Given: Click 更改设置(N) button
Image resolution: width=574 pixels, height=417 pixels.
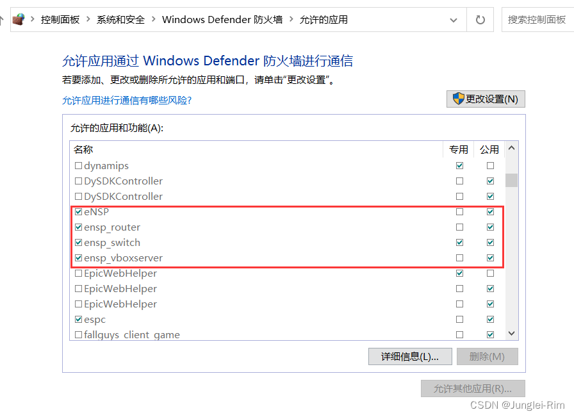Looking at the screenshot, I should point(486,99).
